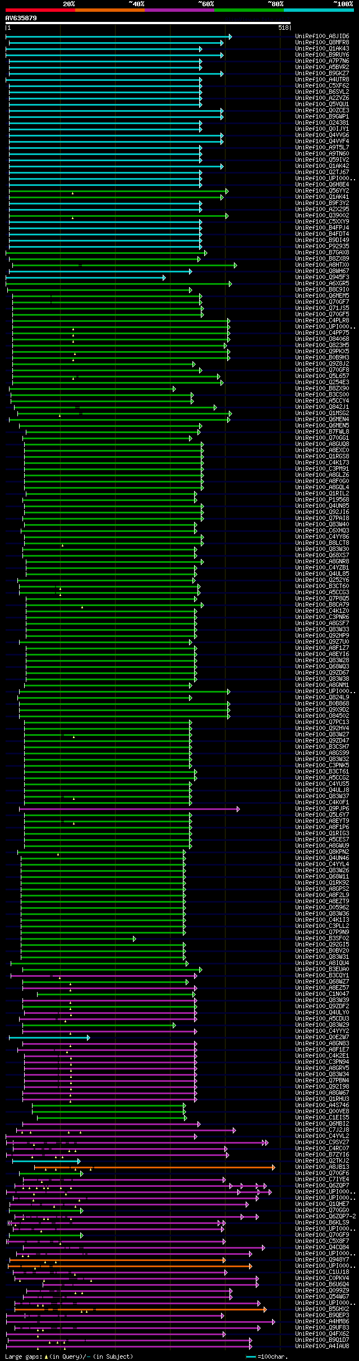This screenshot has width=359, height=1361.
Task: Open hit UniRef100_Q6ZQP7-2
Action: pyautogui.click(x=325, y=1217)
